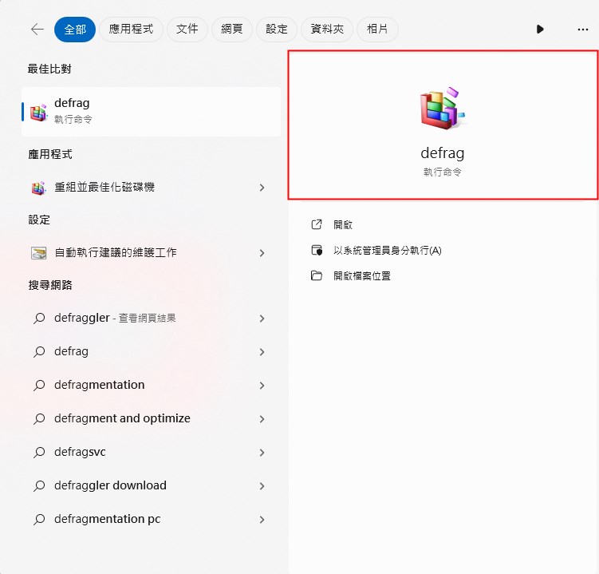The width and height of the screenshot is (599, 574).
Task: Click the search icon beside defragmentation
Action: coord(39,385)
